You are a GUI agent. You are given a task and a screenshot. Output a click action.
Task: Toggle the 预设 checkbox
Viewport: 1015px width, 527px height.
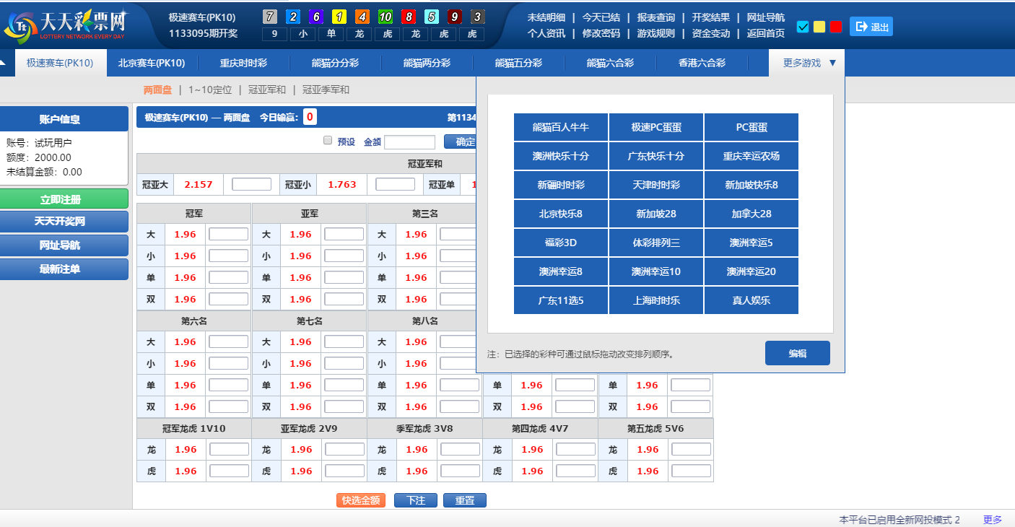[x=328, y=141]
